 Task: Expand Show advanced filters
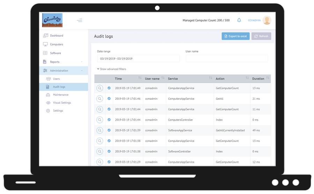click(x=112, y=69)
